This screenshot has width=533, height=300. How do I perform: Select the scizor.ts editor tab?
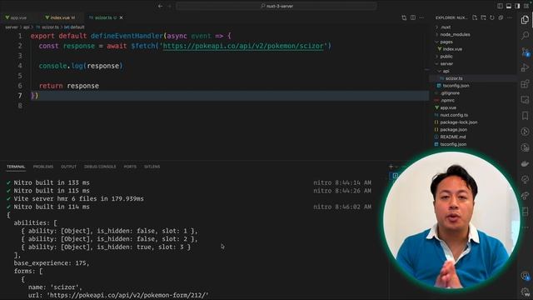103,17
